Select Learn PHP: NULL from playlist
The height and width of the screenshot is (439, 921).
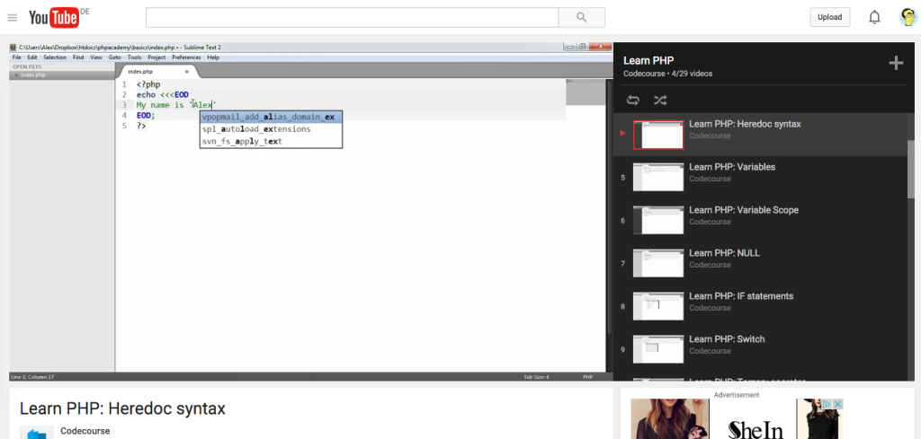point(724,253)
